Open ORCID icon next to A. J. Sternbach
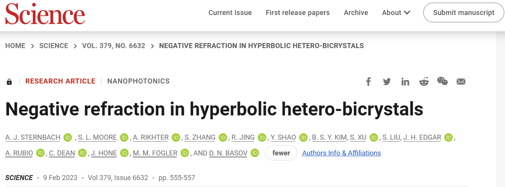Viewport: 505px width, 187px height. click(x=68, y=137)
